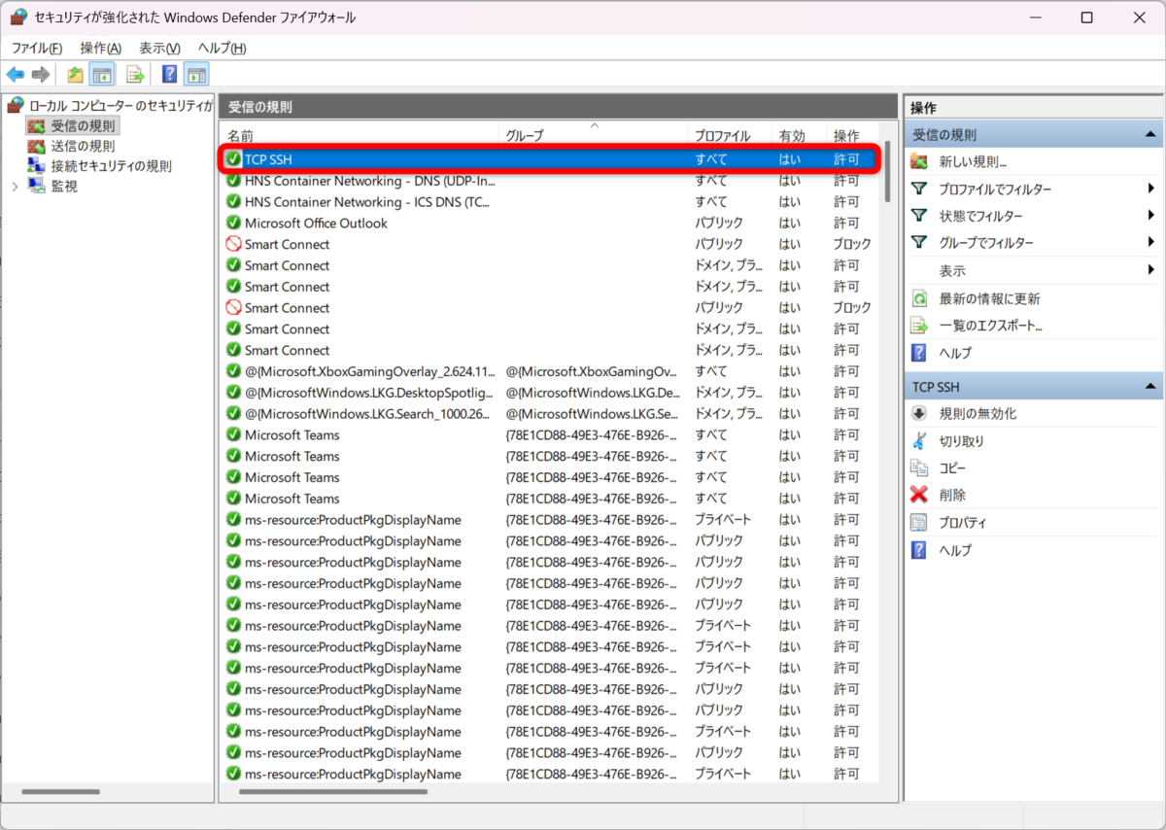This screenshot has width=1166, height=830.
Task: Click the 新しい規則... action link
Action: point(973,162)
